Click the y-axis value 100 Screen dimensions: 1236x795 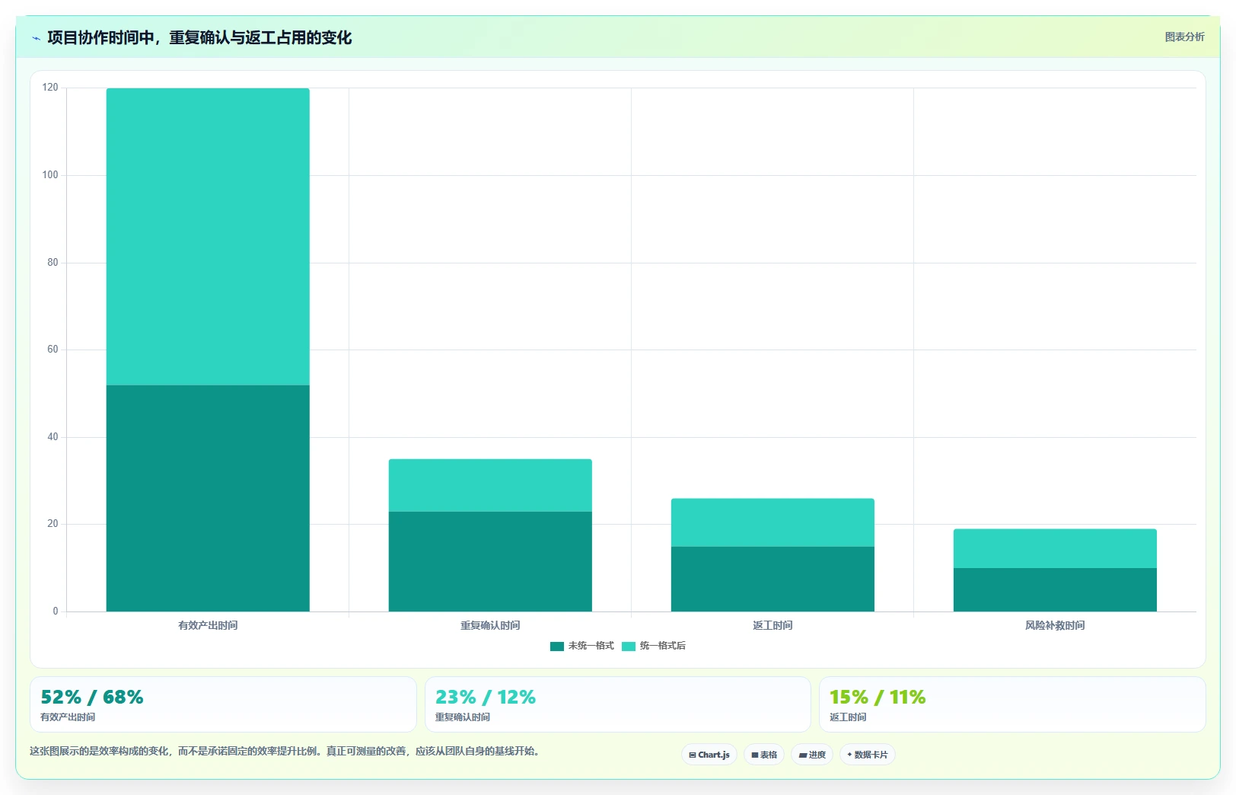[x=50, y=175]
